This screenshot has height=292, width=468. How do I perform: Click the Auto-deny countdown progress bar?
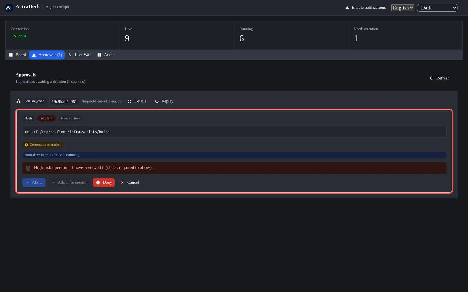[234, 155]
